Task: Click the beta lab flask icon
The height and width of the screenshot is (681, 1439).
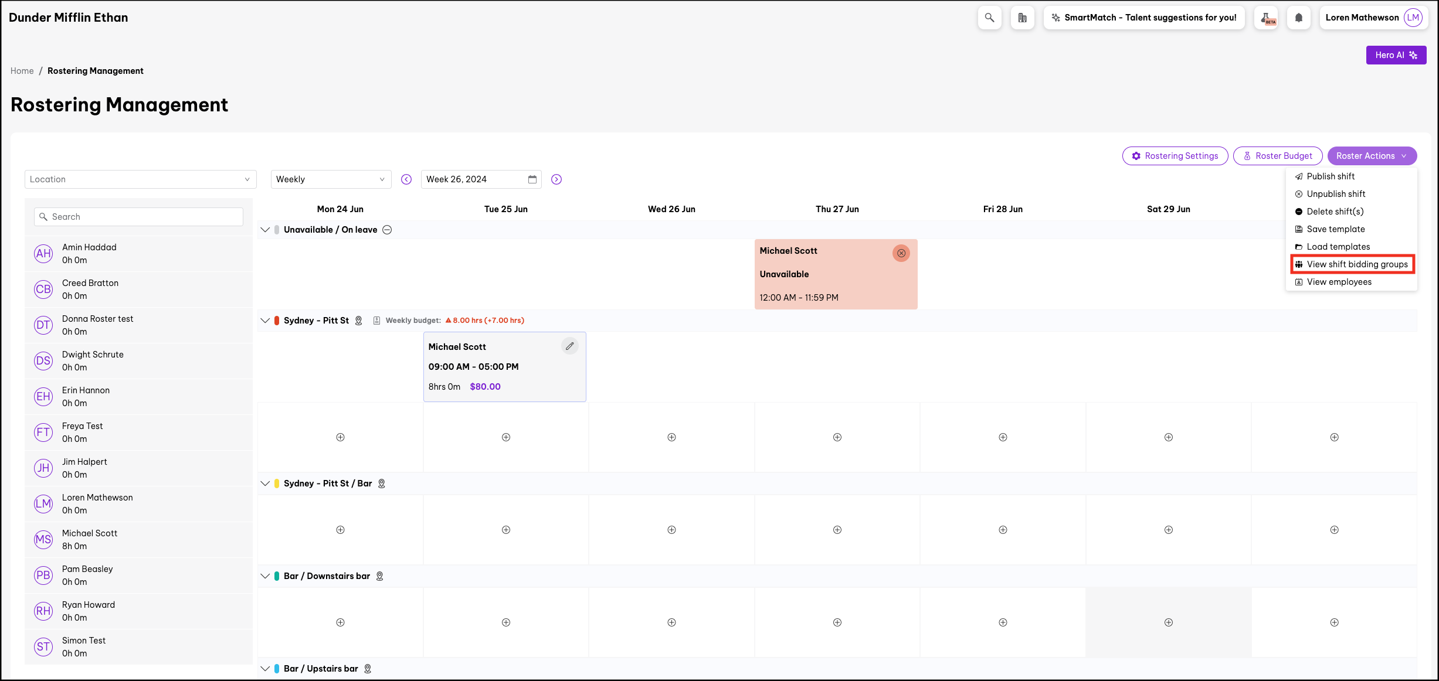Action: point(1266,18)
